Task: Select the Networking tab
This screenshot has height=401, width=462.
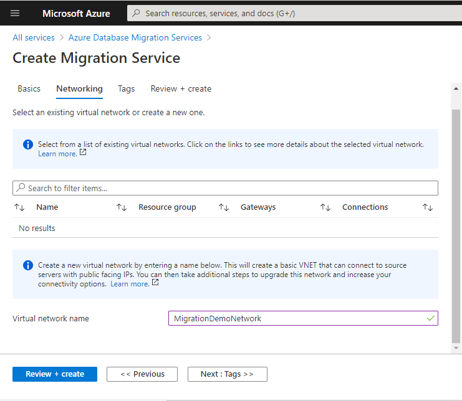Action: click(x=80, y=88)
